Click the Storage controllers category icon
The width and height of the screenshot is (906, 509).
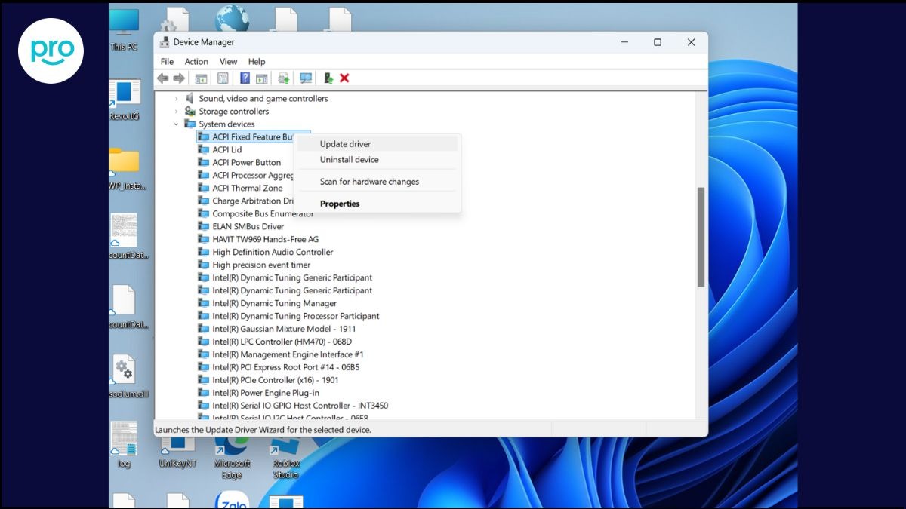point(190,112)
